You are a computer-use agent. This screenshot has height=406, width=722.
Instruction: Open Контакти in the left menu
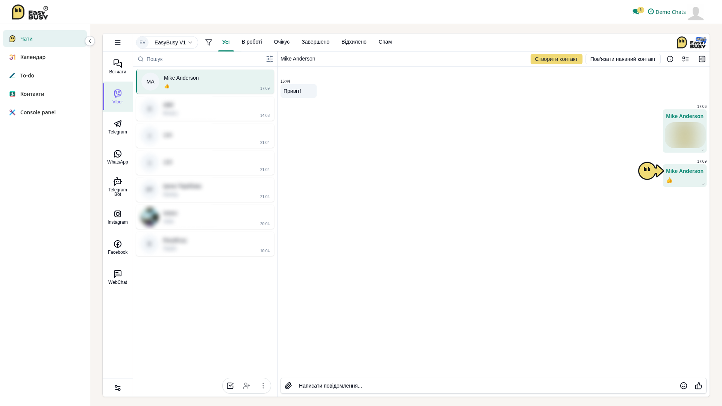tap(45, 94)
